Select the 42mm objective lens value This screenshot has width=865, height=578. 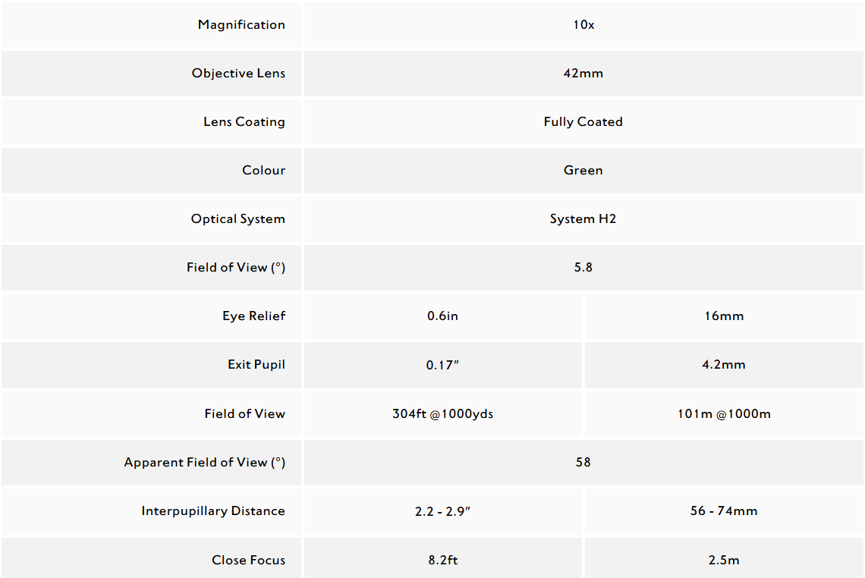click(583, 74)
